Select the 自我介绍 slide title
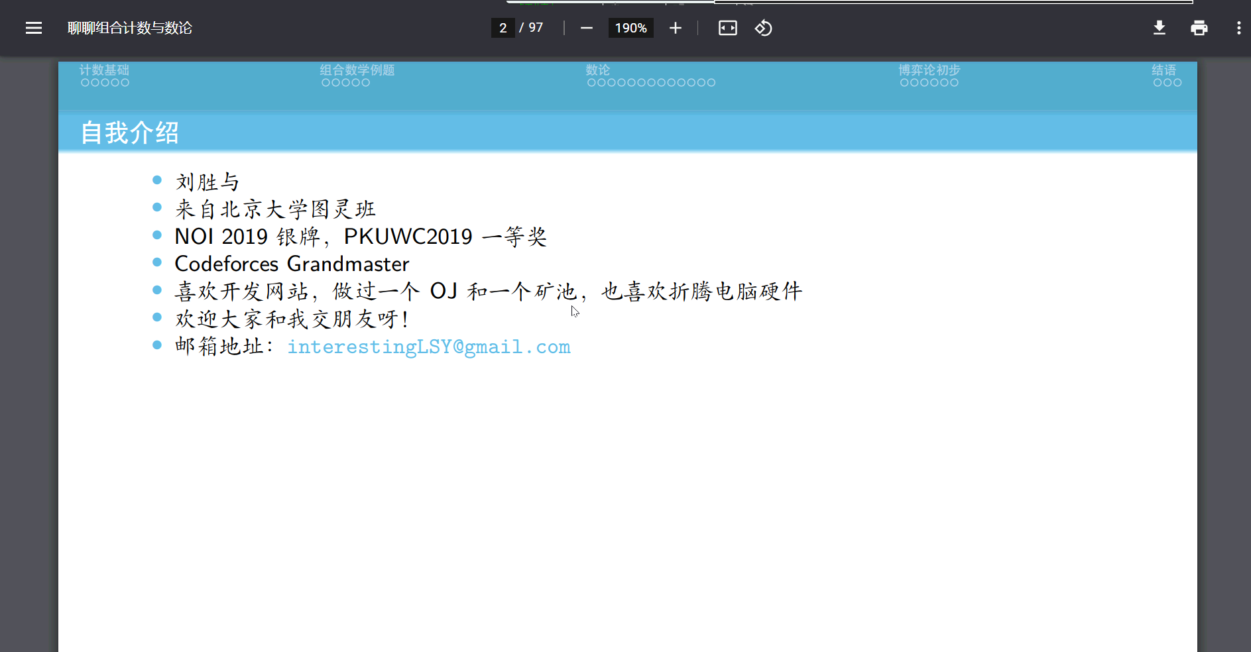Image resolution: width=1251 pixels, height=652 pixels. pos(130,133)
